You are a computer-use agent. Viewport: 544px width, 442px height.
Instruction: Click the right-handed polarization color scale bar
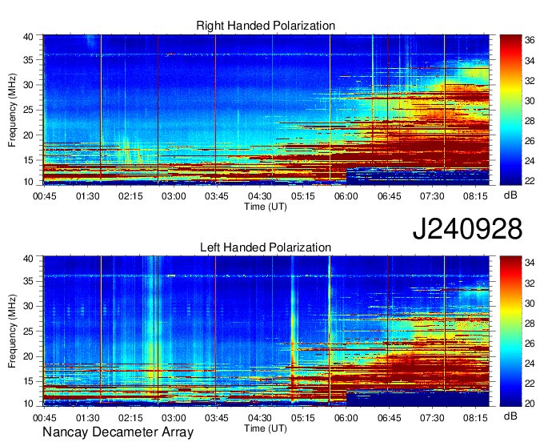[510, 110]
